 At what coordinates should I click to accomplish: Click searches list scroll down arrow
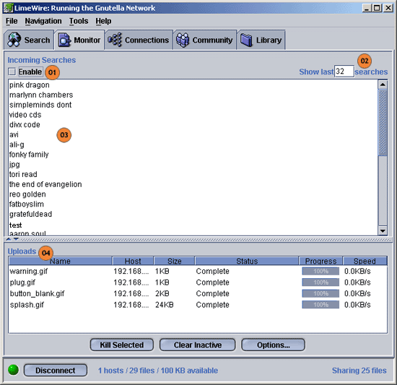click(383, 230)
